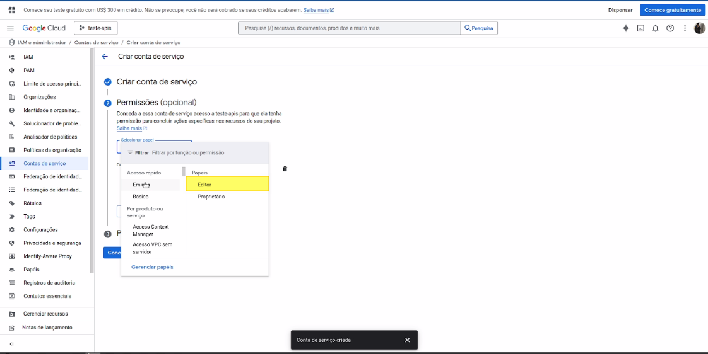Open the three-dot settings menu in header
The width and height of the screenshot is (708, 354).
point(685,28)
